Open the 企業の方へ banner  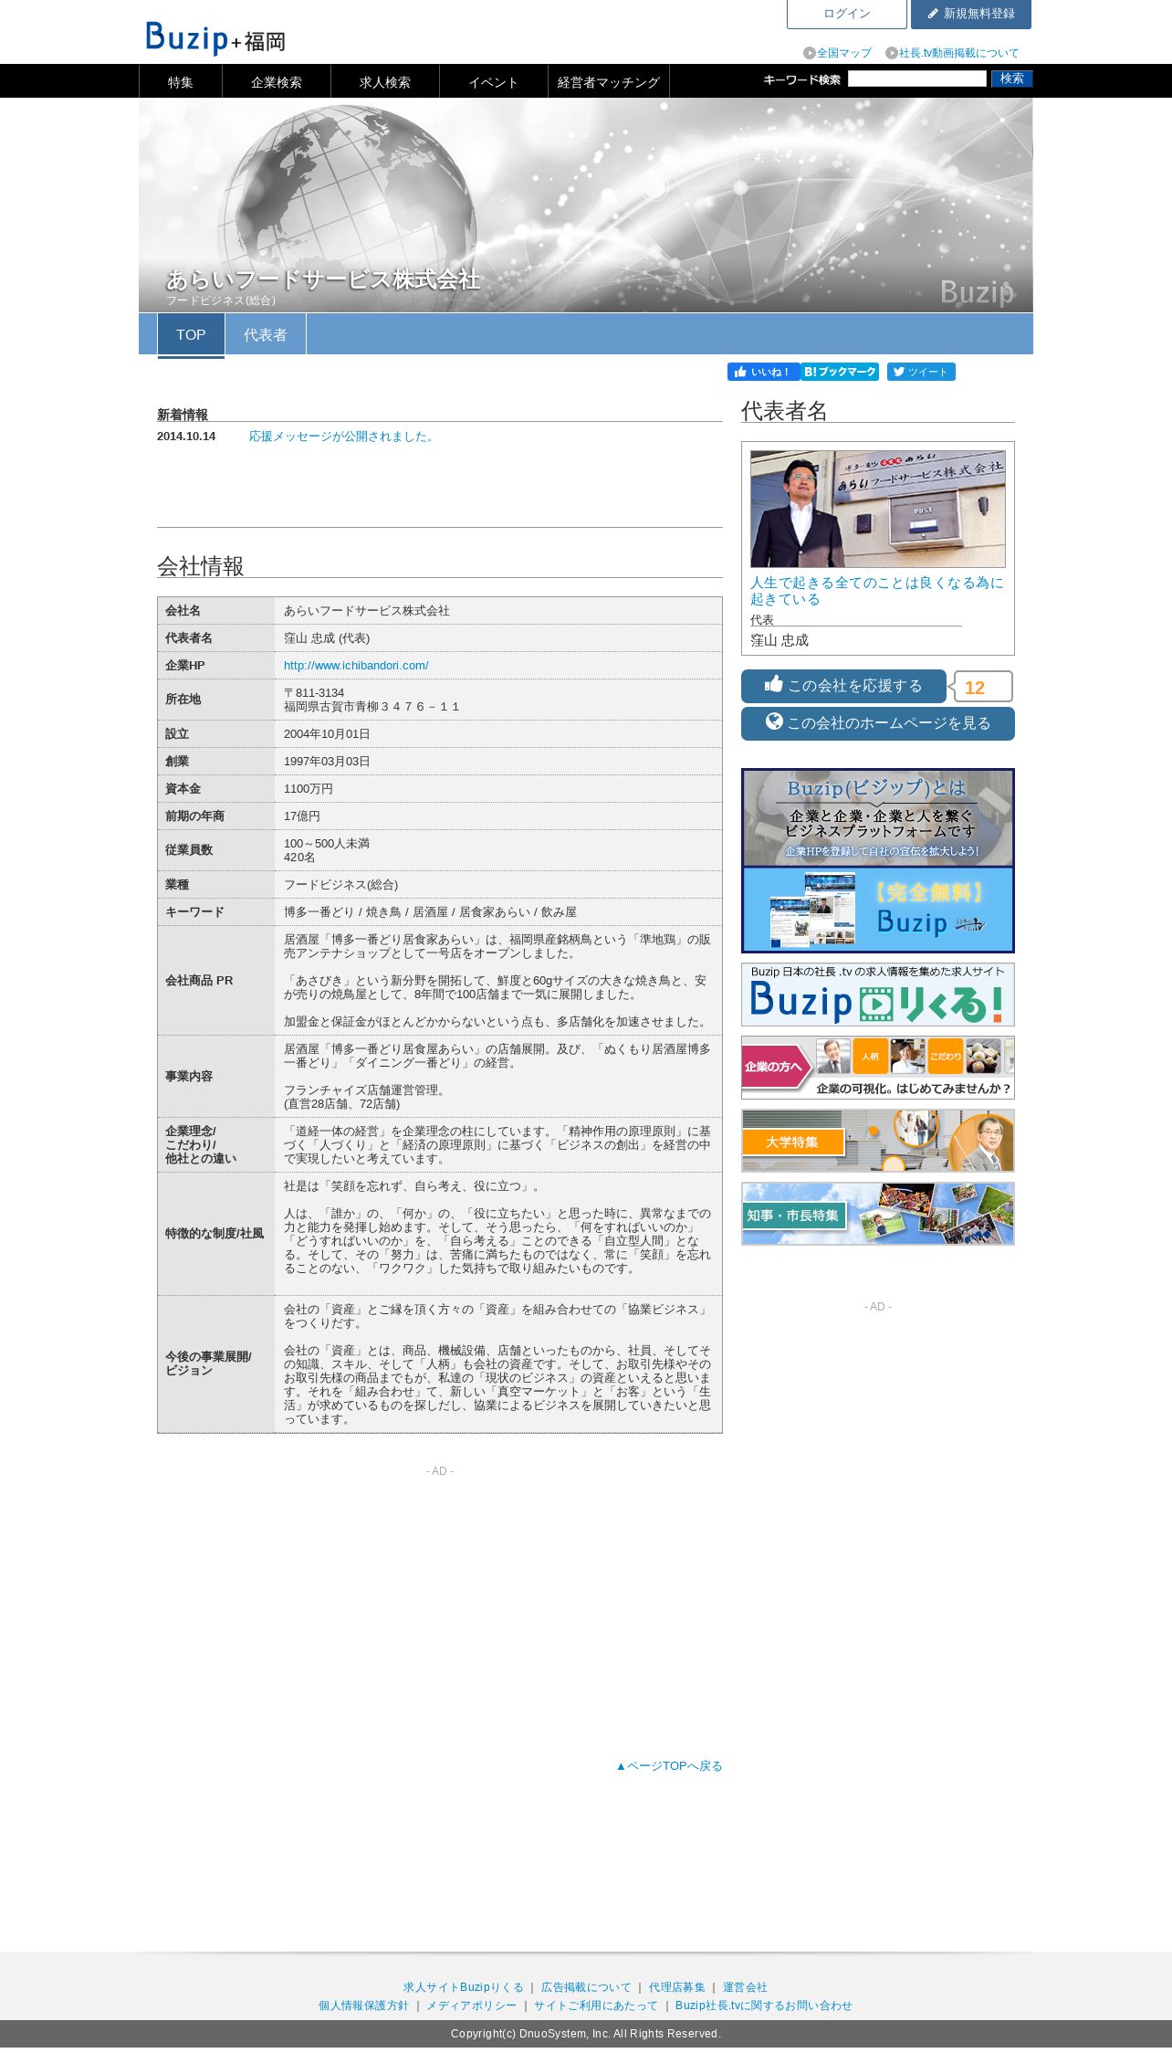coord(878,1068)
